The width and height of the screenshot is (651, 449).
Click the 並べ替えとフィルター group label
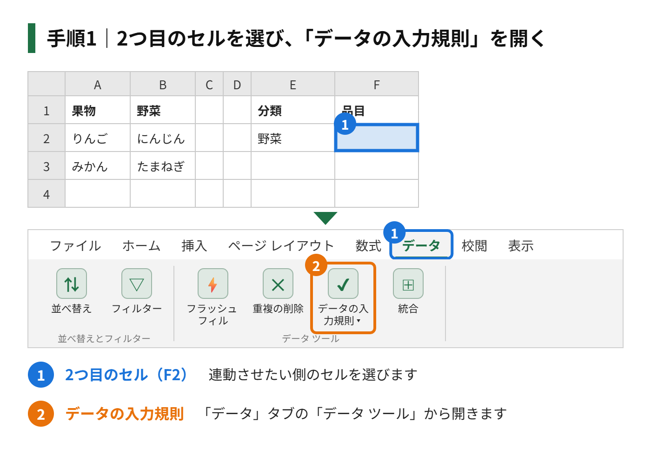pos(104,339)
